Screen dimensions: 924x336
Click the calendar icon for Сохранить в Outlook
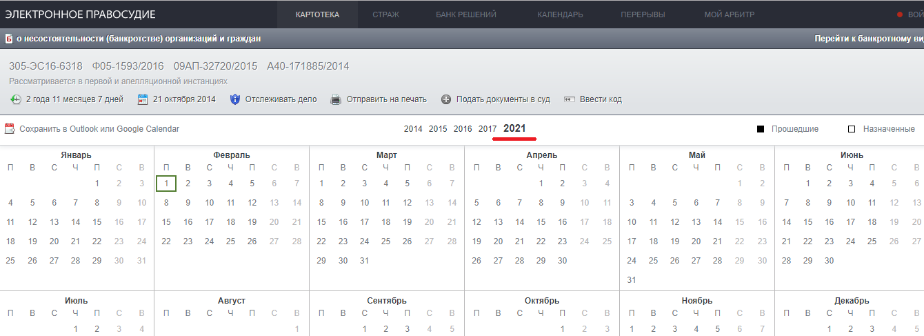coord(10,129)
